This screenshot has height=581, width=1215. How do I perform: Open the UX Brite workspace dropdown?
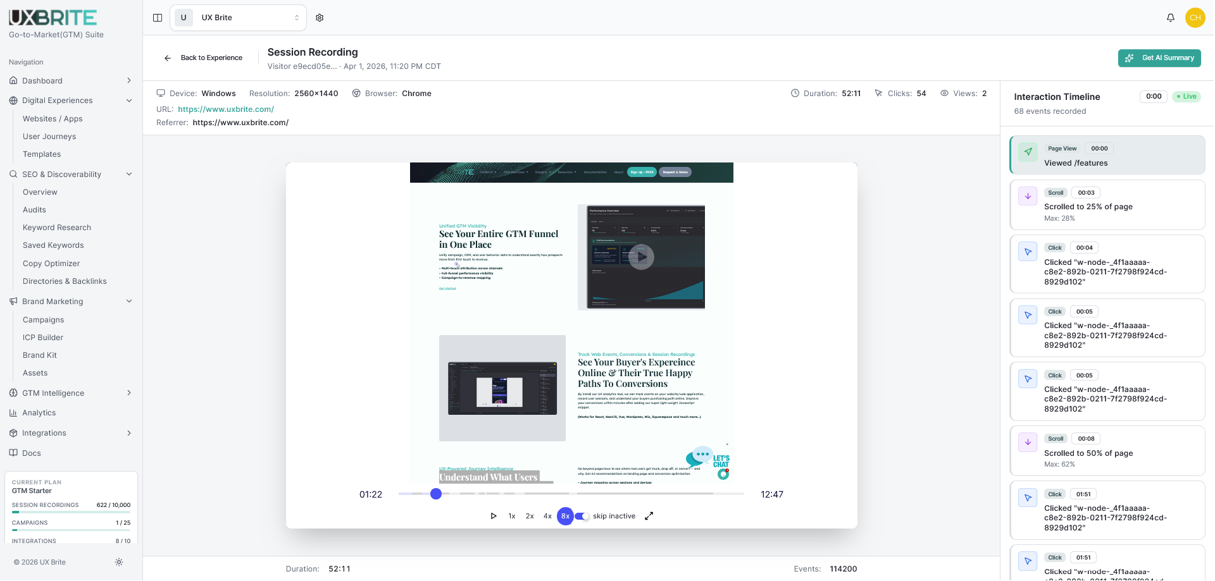click(x=239, y=18)
